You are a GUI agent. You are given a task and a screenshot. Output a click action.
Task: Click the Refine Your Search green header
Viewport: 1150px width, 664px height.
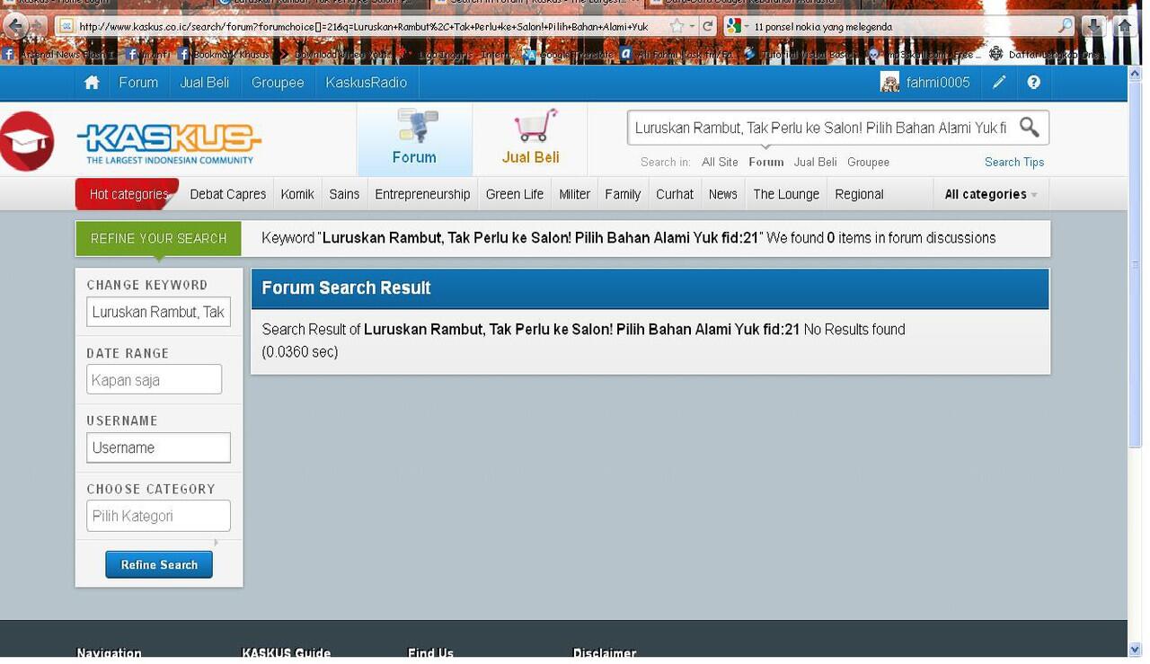[158, 238]
